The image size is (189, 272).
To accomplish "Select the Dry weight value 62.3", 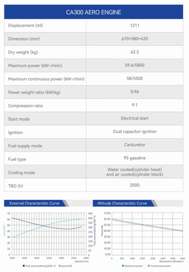I will point(135,52).
